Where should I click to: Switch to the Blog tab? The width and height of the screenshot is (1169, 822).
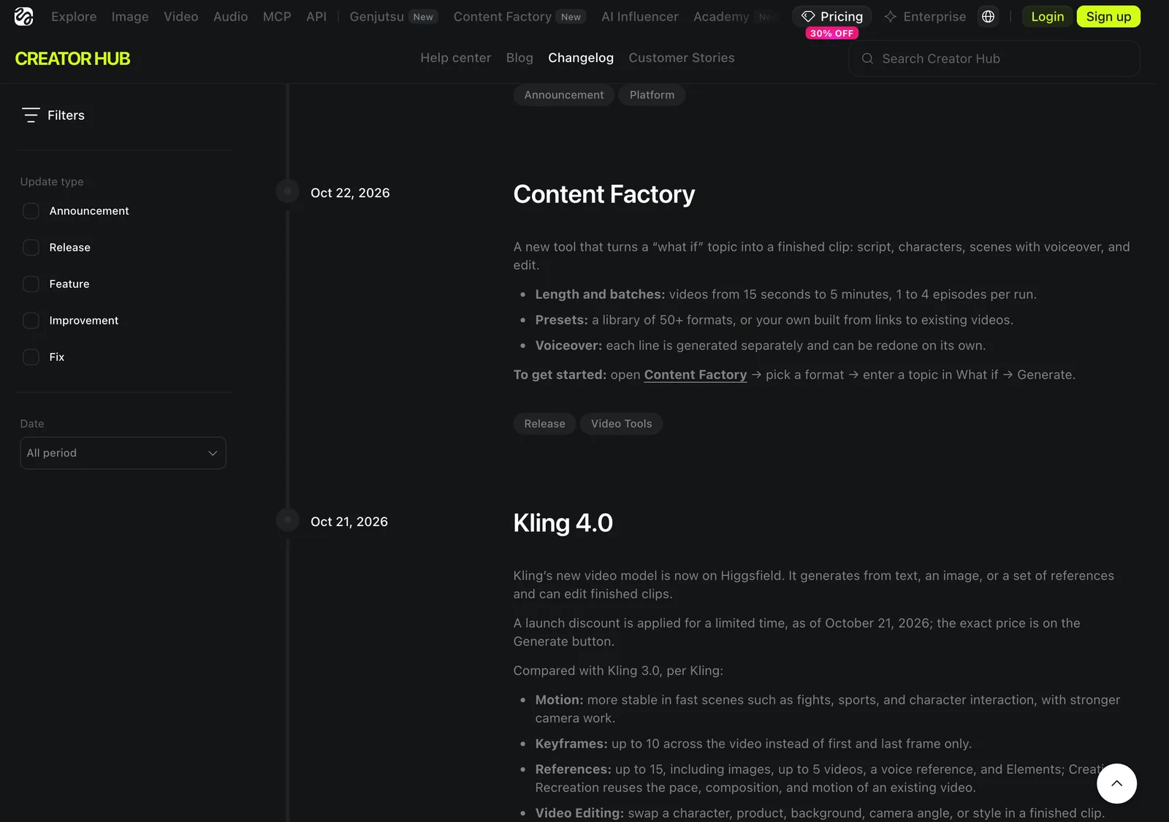coord(519,58)
